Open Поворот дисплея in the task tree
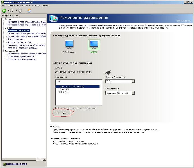Viewport: 194px width, 168px height. click(15, 39)
